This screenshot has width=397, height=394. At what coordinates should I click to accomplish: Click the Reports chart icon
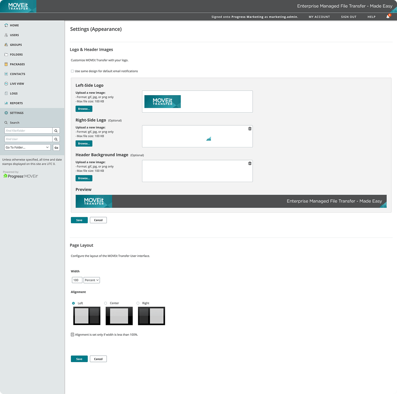pyautogui.click(x=6, y=103)
